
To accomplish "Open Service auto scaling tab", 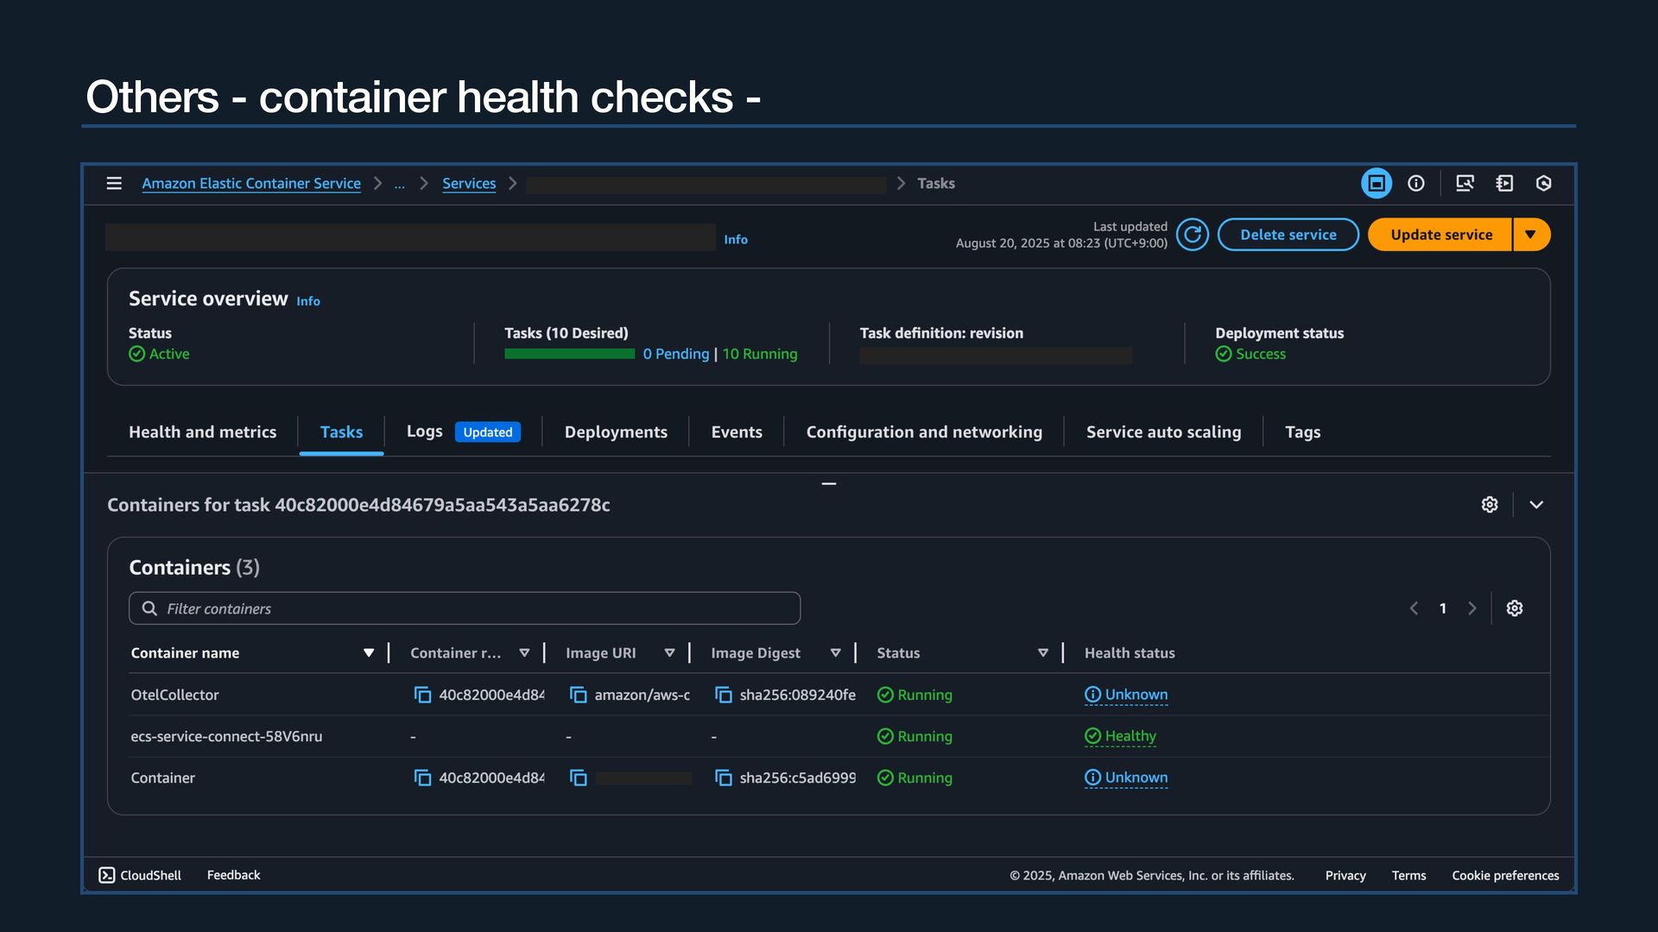I will 1163,432.
